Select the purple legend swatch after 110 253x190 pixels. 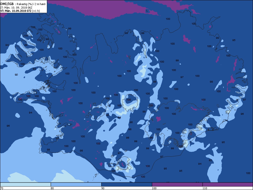pos(228,184)
